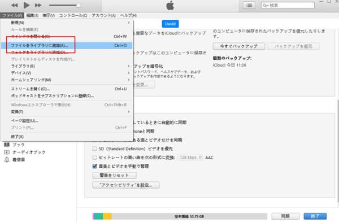Open the list view icon button
Screen dimensions: 339x222
point(249,6)
